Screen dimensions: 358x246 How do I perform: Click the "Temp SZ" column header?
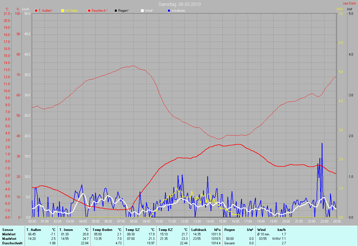click(x=132, y=230)
